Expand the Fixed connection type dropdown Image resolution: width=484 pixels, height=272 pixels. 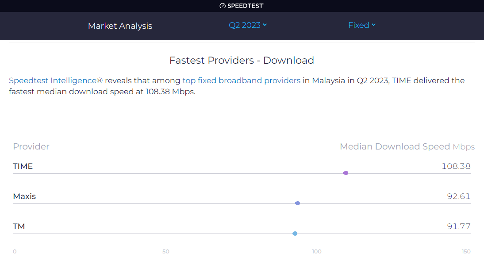coord(361,25)
